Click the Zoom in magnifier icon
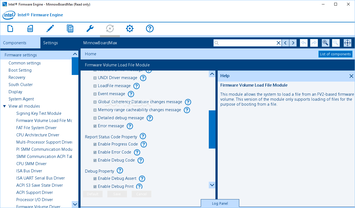This screenshot has width=355, height=208. click(326, 43)
